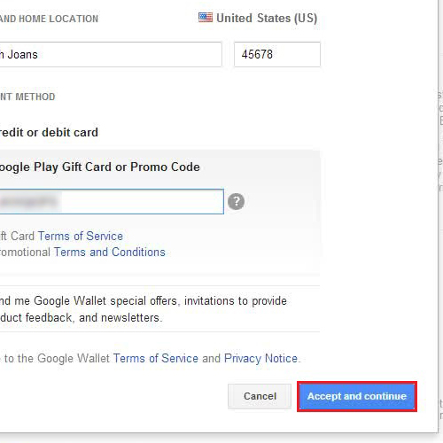Screen dimensions: 443x443
Task: Open Google Wallet Terms of Service link
Action: pos(156,358)
